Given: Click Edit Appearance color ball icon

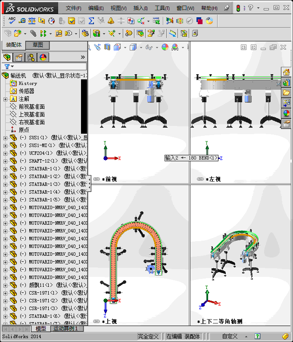Looking at the screenshot, I should (165, 47).
